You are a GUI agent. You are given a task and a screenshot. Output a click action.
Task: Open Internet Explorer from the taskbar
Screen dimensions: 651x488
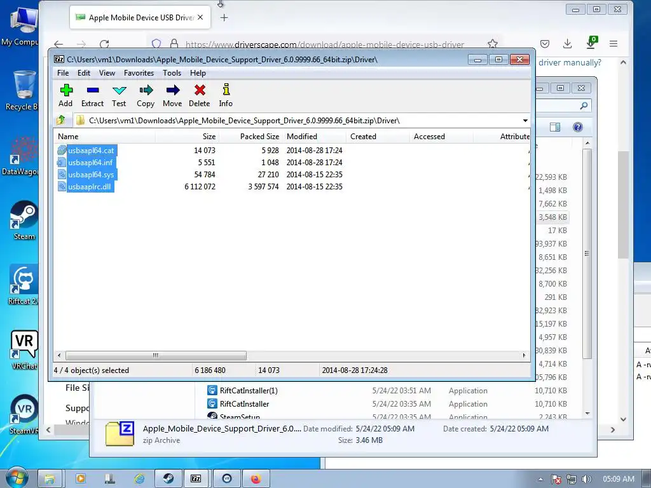coord(139,478)
